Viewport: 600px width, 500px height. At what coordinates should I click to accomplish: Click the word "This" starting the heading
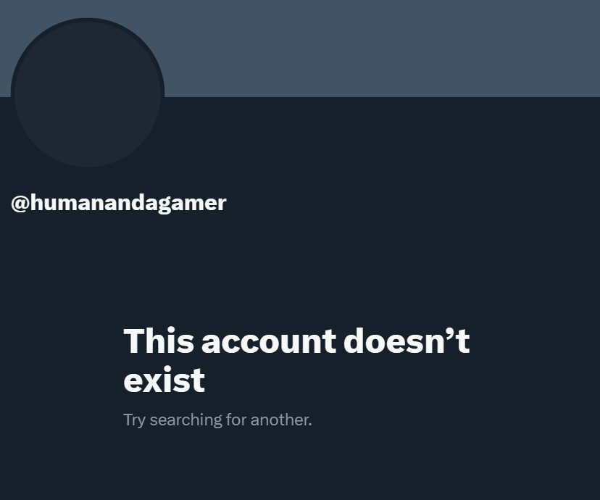(x=159, y=340)
